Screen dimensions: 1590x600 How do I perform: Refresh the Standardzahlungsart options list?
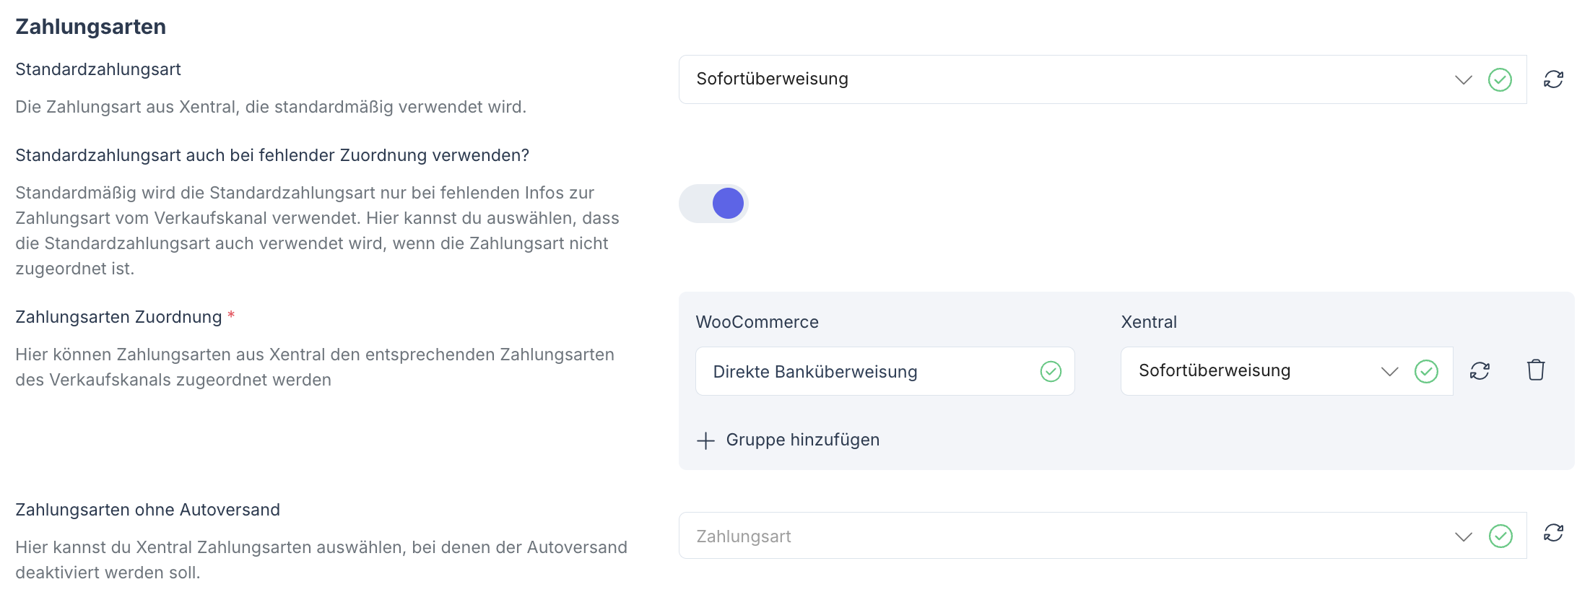point(1553,79)
